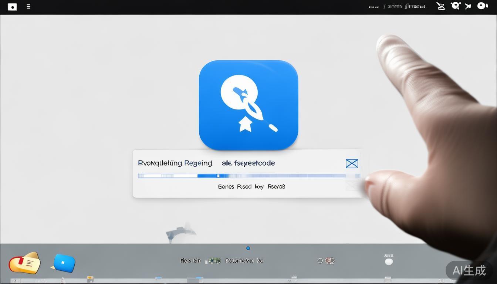Click the small gray bird icon
The image size is (497, 284).
tap(180, 232)
